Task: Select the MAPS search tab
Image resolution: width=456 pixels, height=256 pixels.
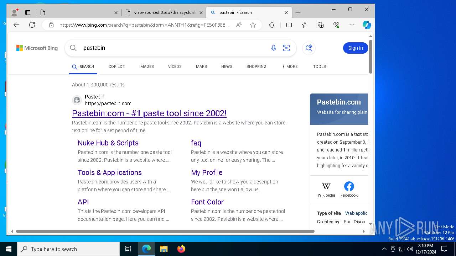Action: pyautogui.click(x=201, y=66)
